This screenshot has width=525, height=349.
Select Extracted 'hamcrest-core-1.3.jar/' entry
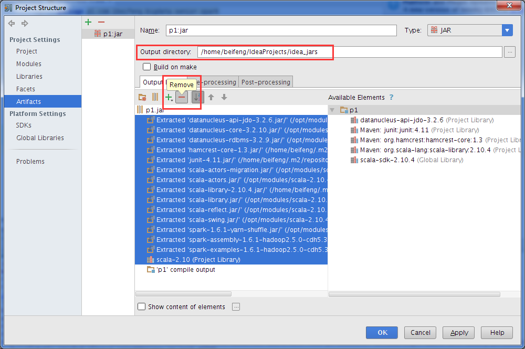click(x=231, y=150)
